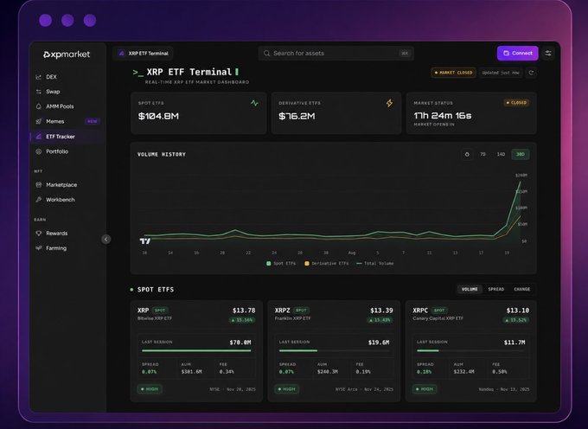Click the Connect button
This screenshot has height=429, width=588.
517,54
